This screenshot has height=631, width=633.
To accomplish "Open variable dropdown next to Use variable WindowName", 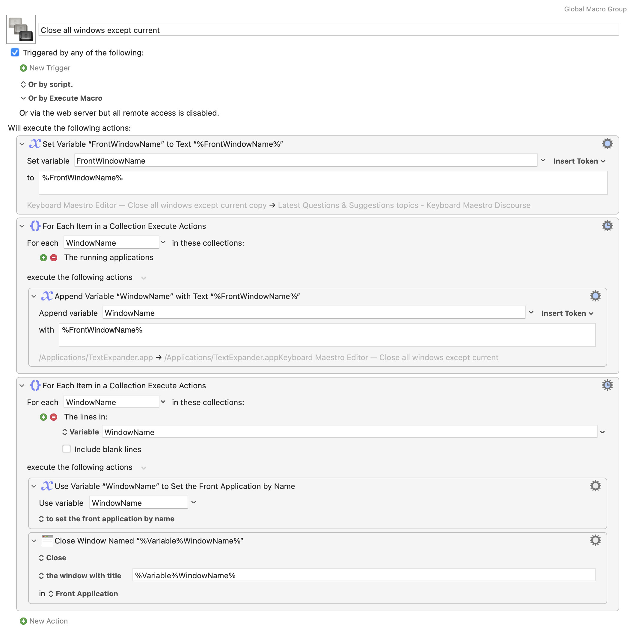I will click(194, 502).
